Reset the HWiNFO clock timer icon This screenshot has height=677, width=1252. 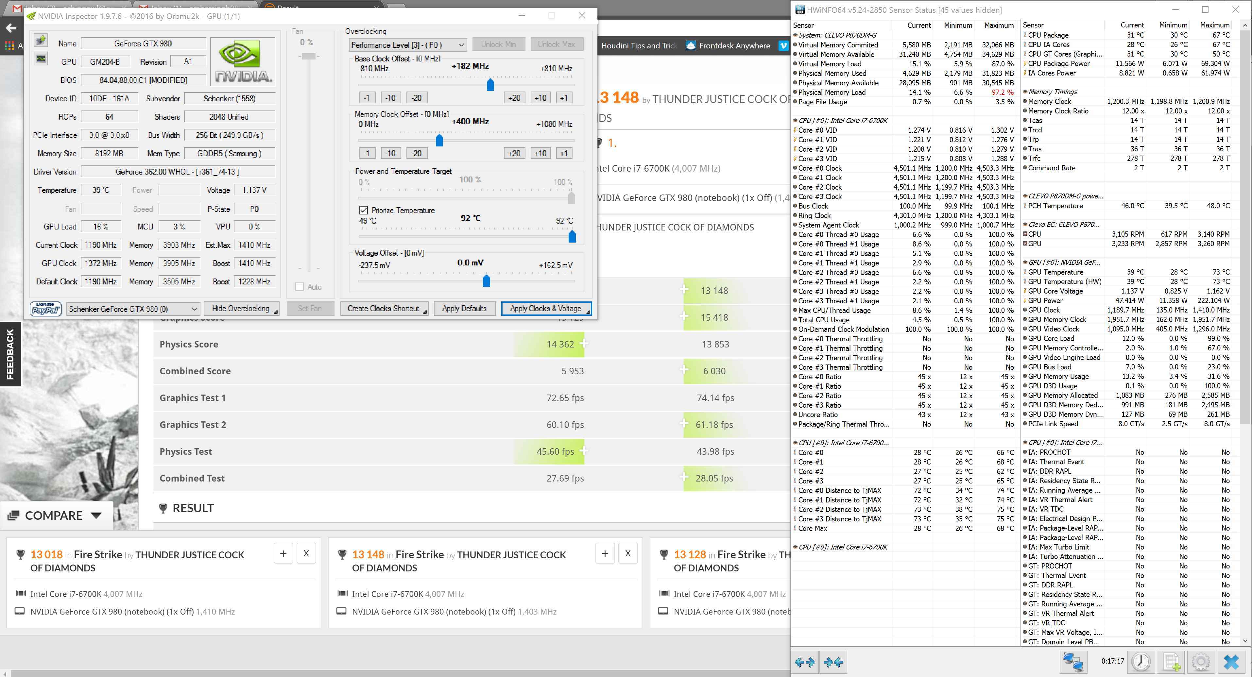(x=1141, y=662)
